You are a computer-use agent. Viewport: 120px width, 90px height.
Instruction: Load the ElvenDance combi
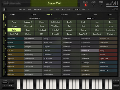(89, 38)
